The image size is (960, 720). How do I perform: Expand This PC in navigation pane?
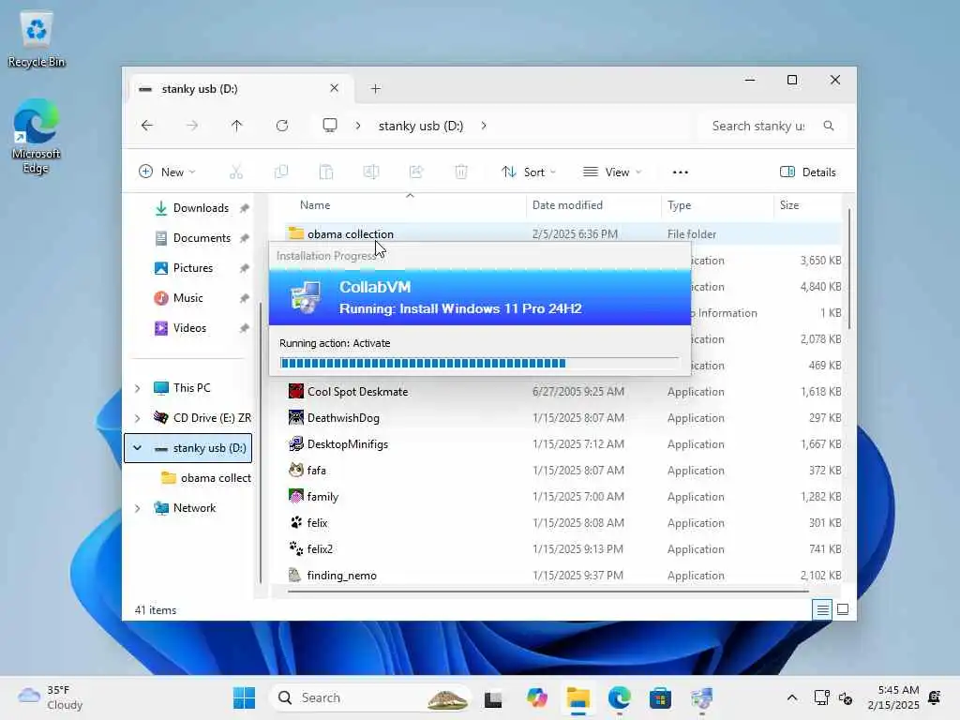[x=137, y=388]
